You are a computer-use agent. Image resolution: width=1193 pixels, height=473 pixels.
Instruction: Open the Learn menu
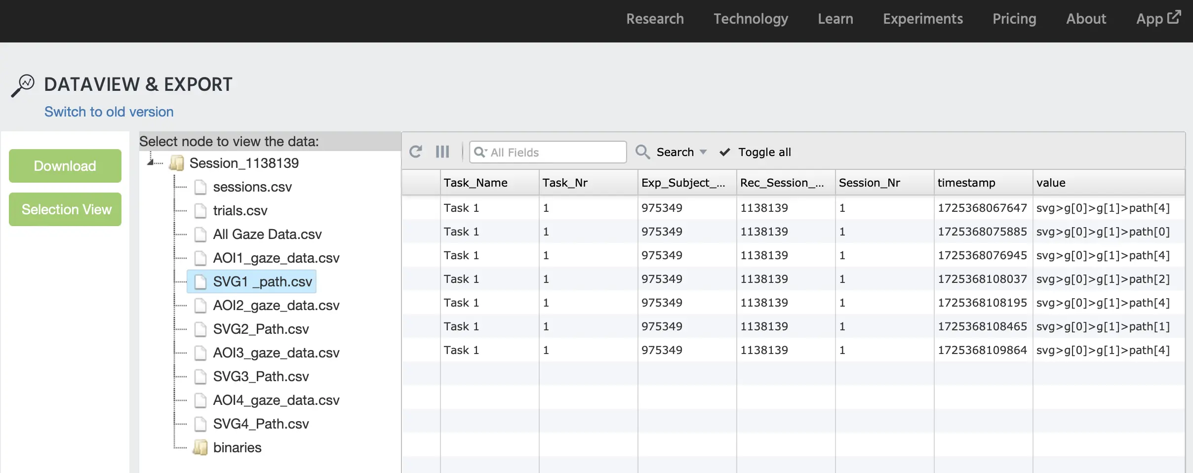835,19
